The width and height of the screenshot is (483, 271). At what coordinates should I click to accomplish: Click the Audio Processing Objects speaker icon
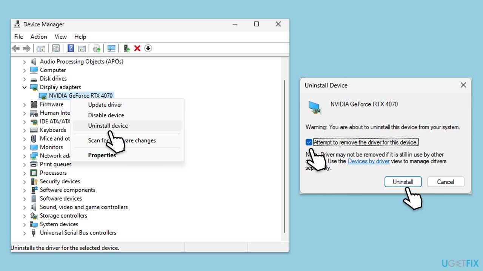(34, 61)
